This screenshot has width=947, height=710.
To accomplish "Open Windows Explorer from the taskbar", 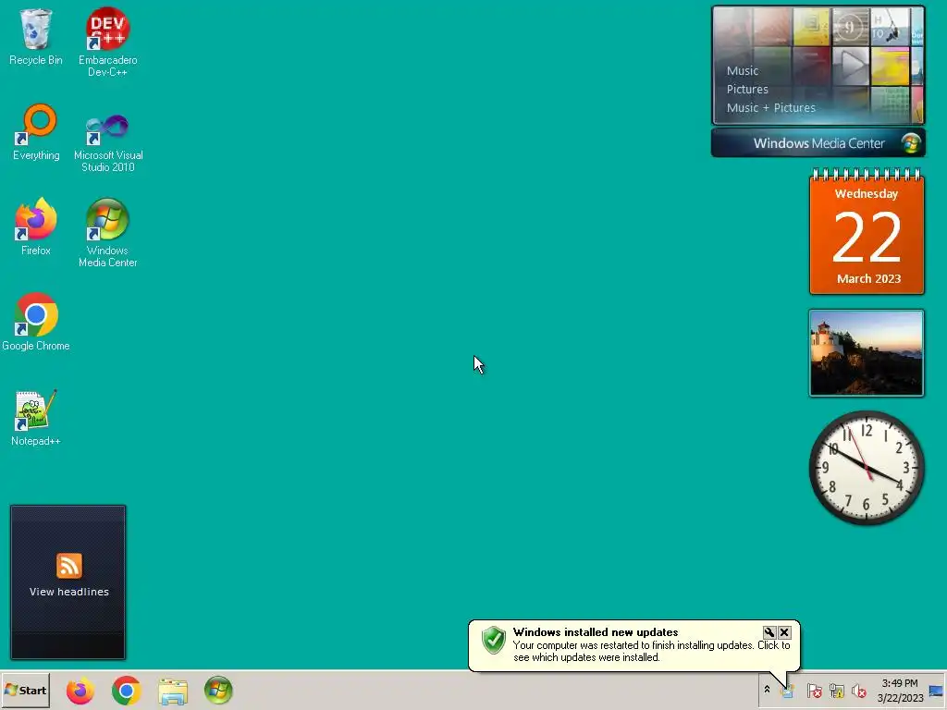I will click(173, 691).
